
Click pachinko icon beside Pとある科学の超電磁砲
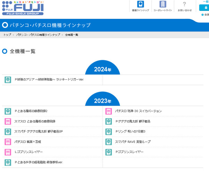point(8,163)
